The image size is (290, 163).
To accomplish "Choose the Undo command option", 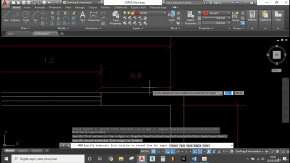I will click(205, 145).
